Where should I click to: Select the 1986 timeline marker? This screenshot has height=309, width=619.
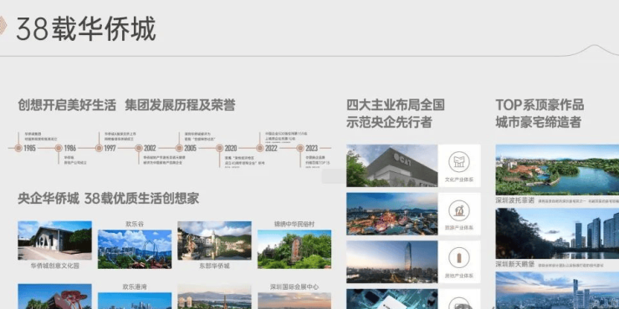pyautogui.click(x=59, y=148)
